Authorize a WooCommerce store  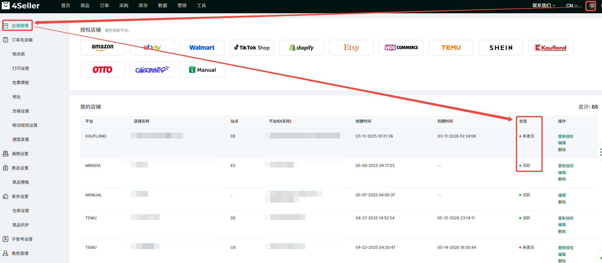click(x=401, y=48)
